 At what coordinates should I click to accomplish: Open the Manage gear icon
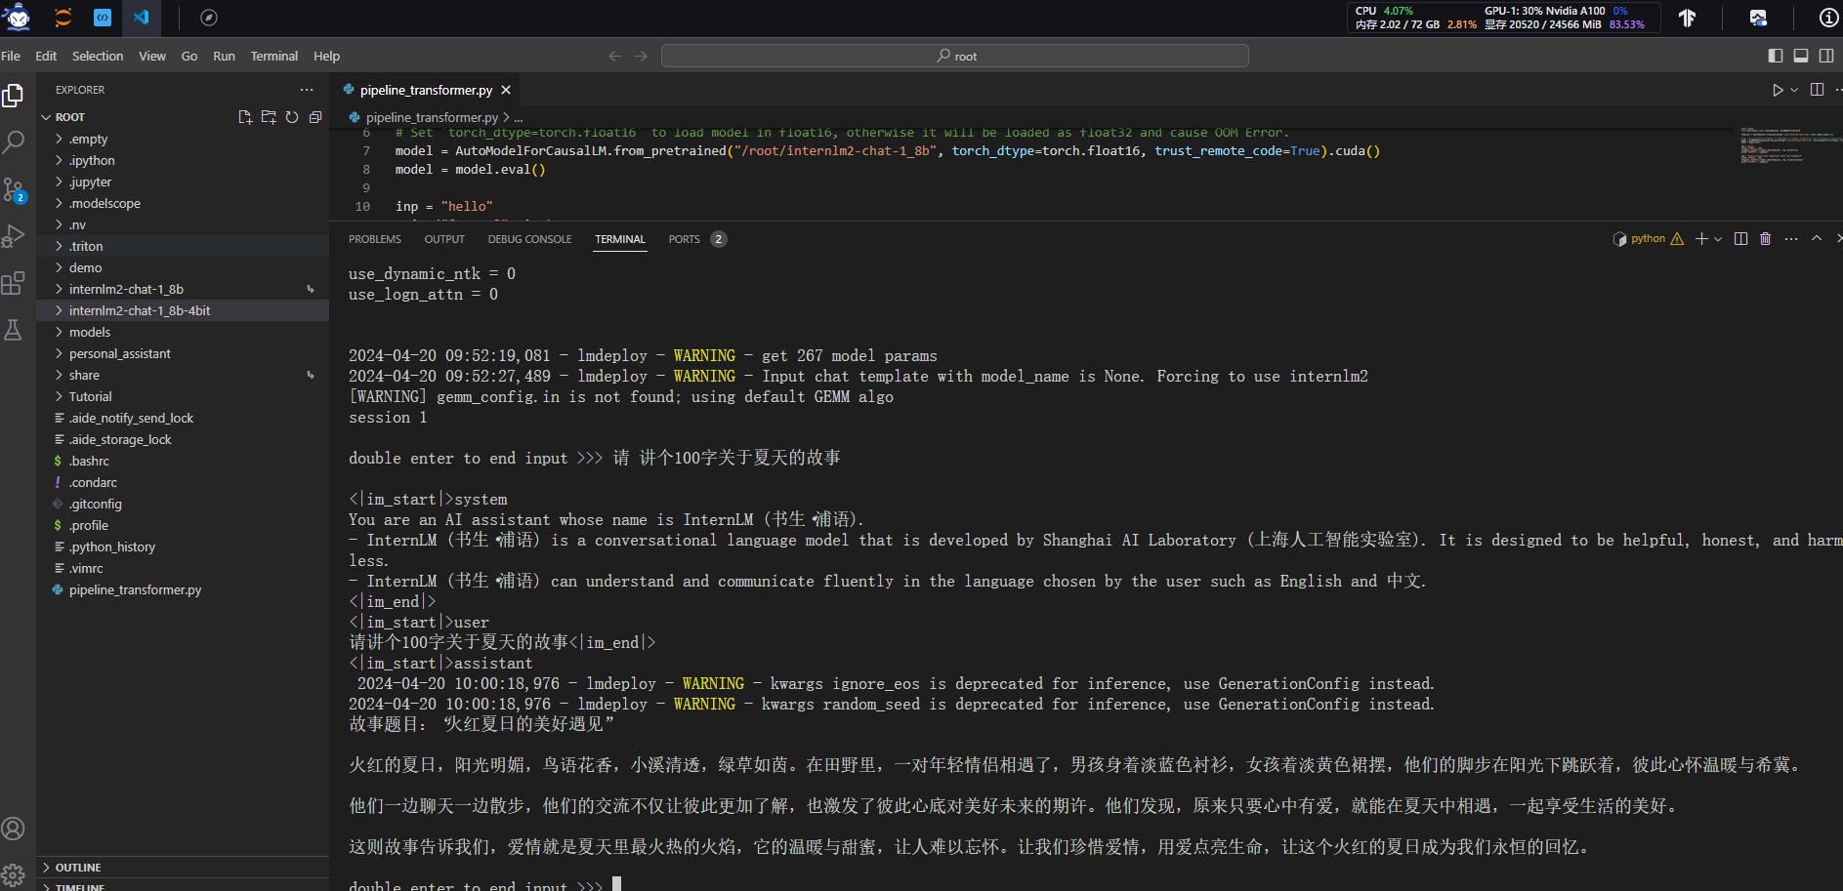tap(14, 875)
